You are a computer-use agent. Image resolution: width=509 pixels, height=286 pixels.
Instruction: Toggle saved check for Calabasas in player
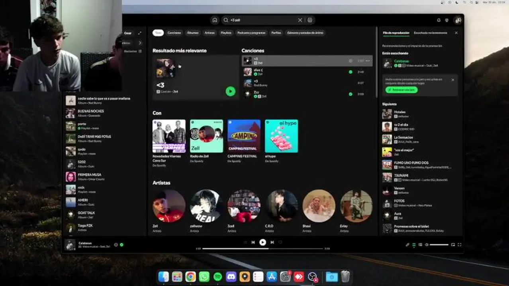pos(121,245)
